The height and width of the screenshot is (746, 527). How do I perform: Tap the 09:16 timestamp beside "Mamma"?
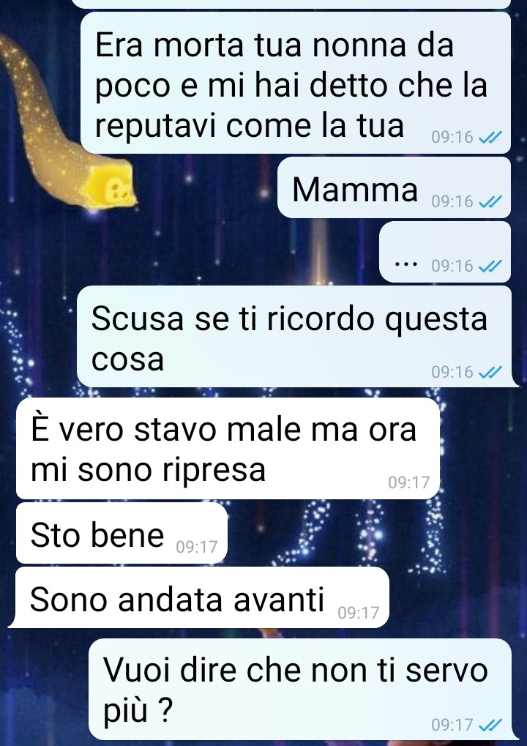tap(452, 202)
